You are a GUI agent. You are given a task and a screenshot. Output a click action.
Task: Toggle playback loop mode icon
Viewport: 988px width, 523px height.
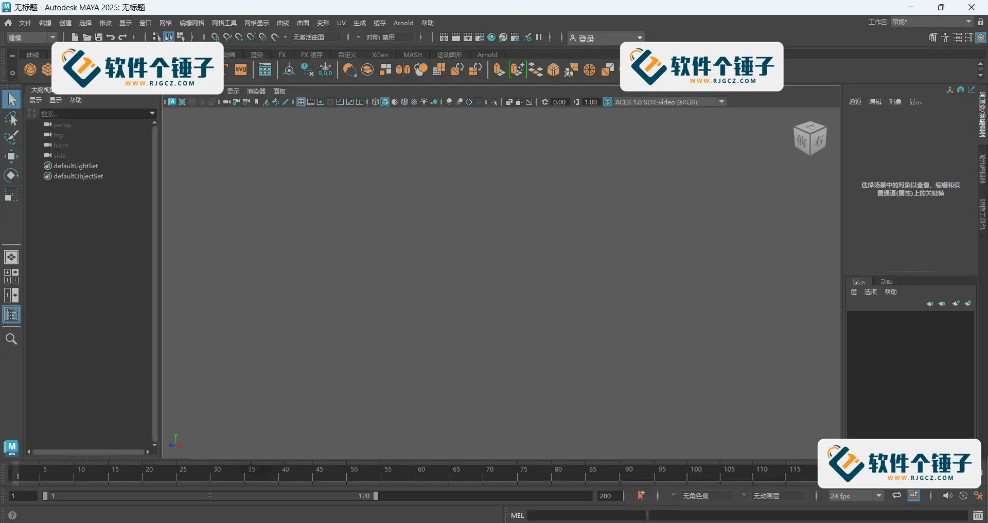click(x=897, y=495)
